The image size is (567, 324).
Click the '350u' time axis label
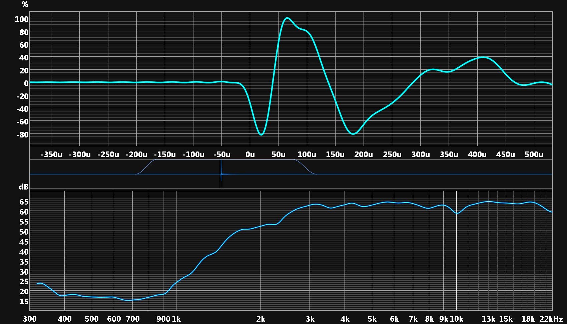[x=449, y=154]
